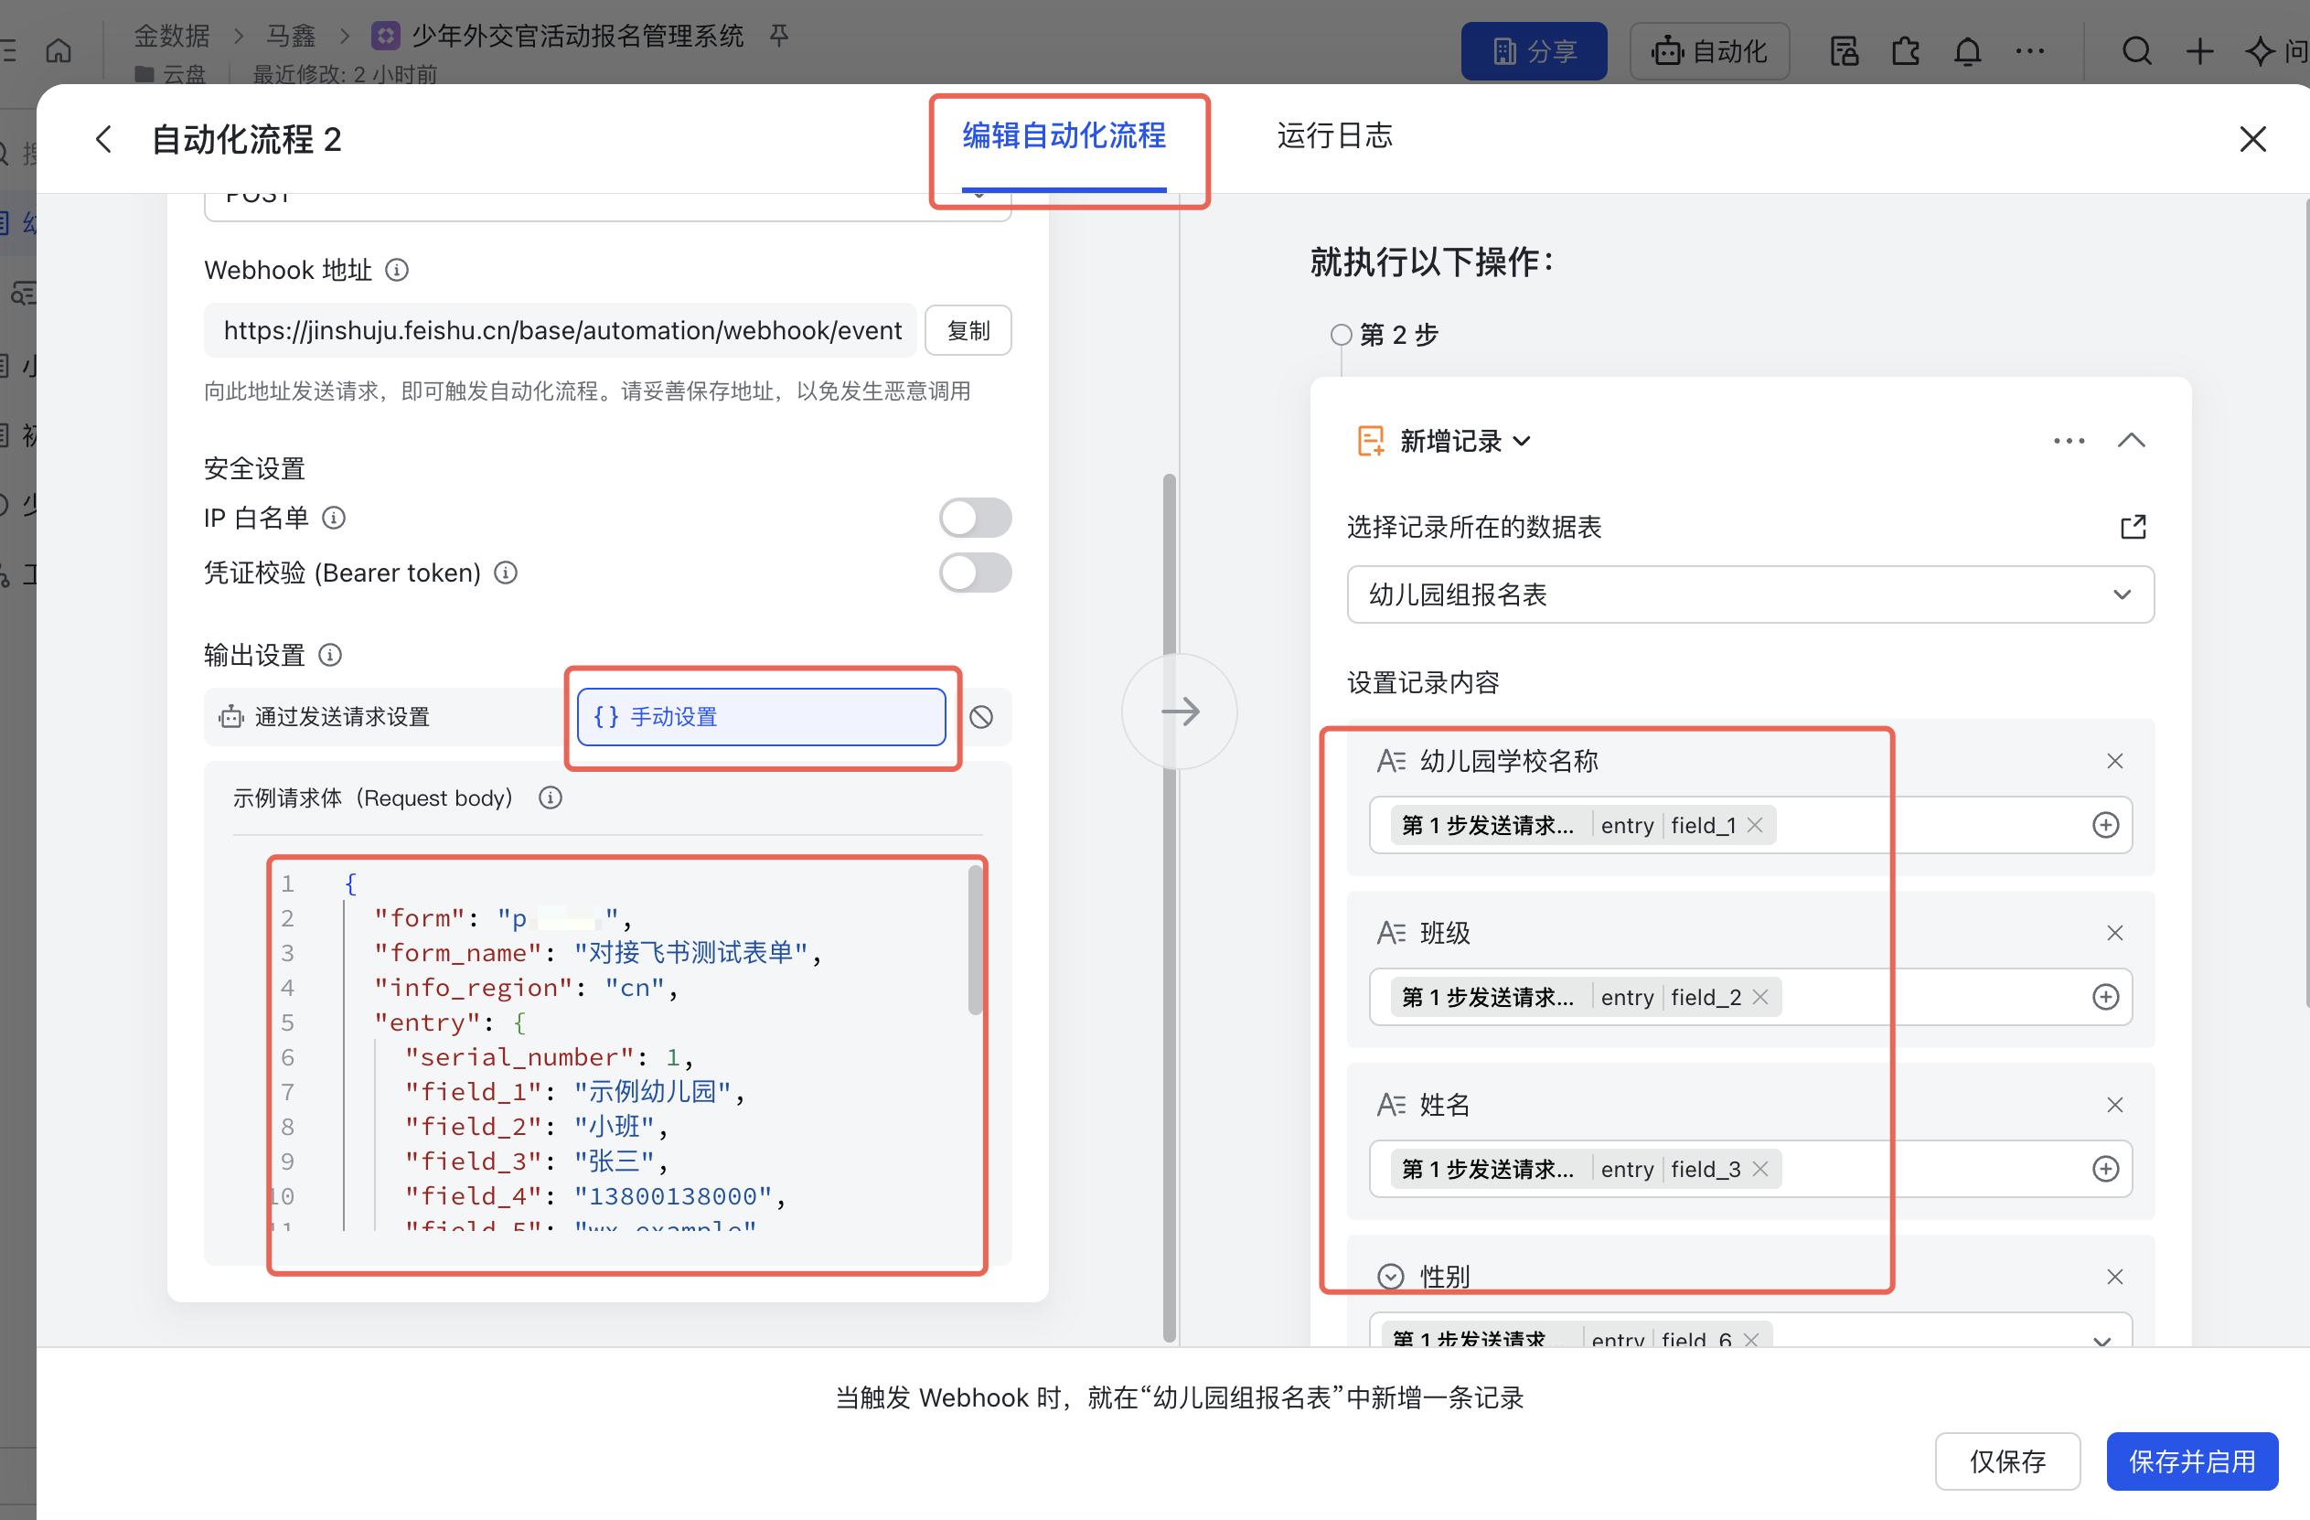The height and width of the screenshot is (1520, 2310).
Task: Open the more options menu of 新增记录
Action: pos(2069,441)
